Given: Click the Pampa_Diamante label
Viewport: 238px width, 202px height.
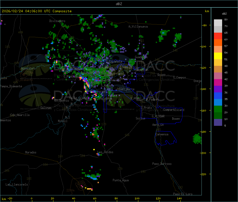Looking at the screenshot, I should coord(11,86).
